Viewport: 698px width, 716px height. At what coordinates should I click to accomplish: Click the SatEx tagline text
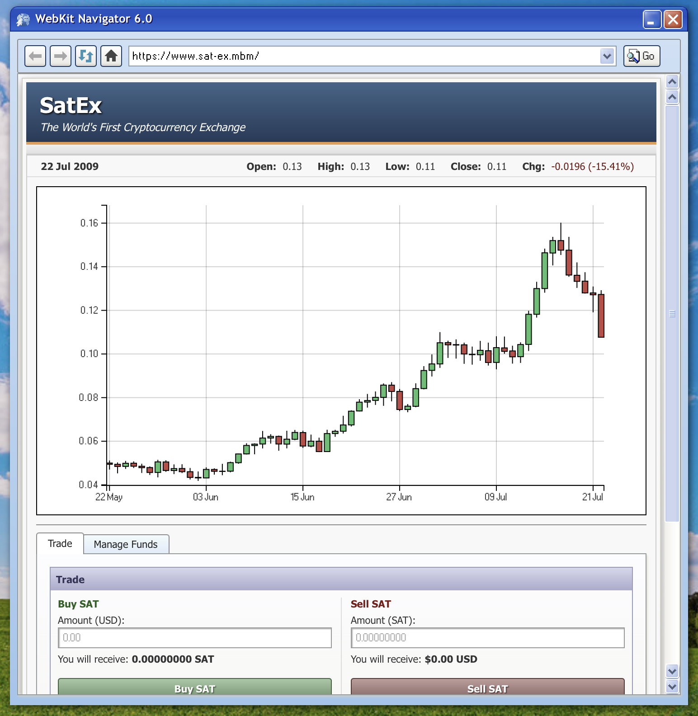coord(143,127)
